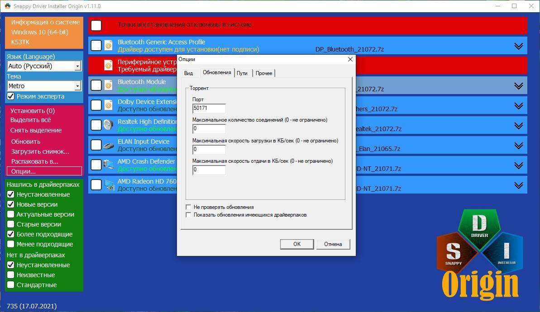Click the Bluetooth Module driver icon
This screenshot has width=540, height=312.
[109, 85]
